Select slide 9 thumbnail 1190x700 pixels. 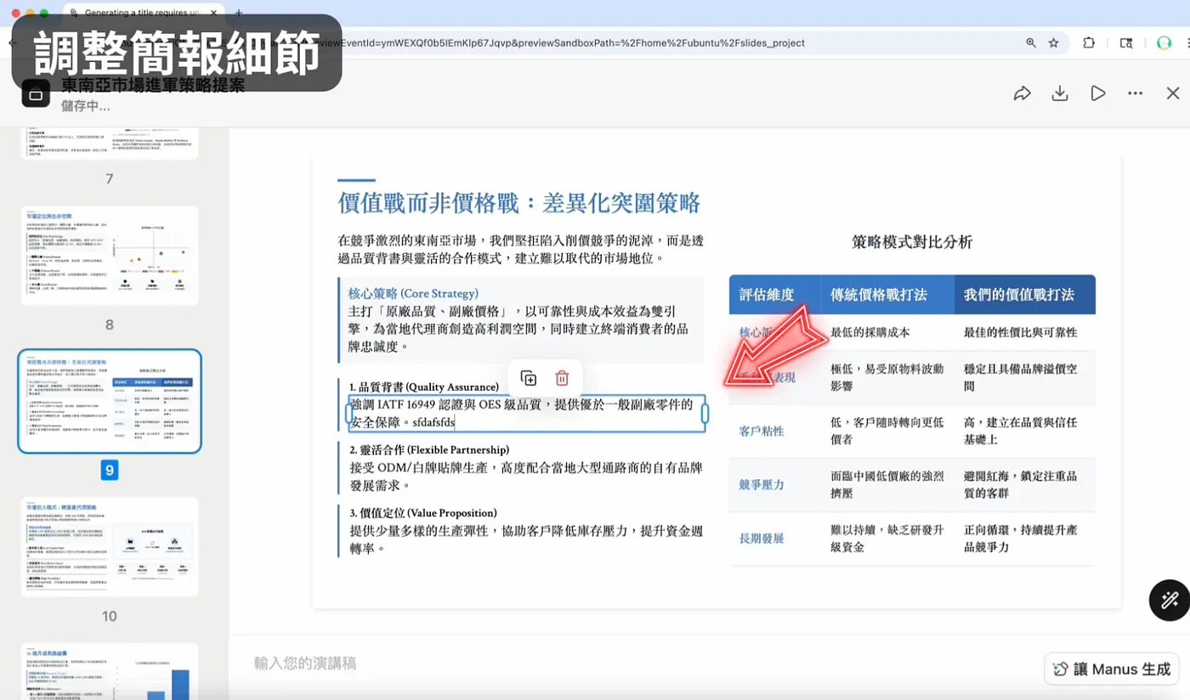point(110,401)
